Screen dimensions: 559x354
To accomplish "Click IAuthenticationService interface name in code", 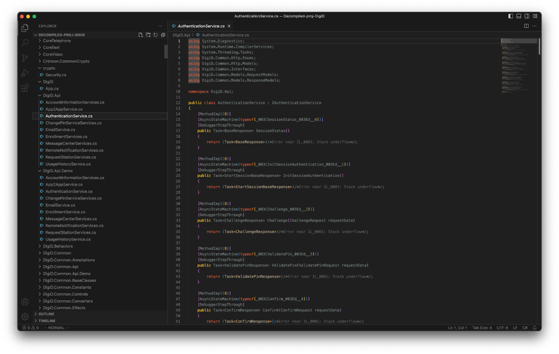I will [296, 103].
